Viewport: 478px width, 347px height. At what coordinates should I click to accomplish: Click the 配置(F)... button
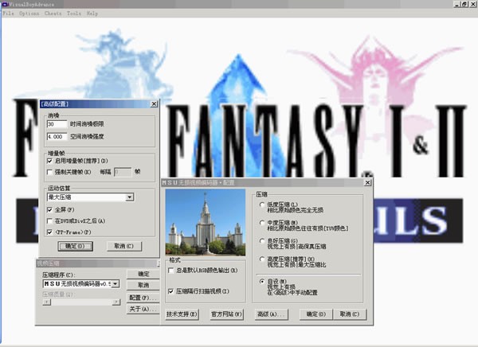(x=143, y=298)
